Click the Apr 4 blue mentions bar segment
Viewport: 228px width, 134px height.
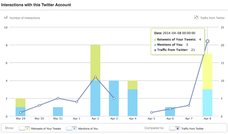(x=133, y=103)
